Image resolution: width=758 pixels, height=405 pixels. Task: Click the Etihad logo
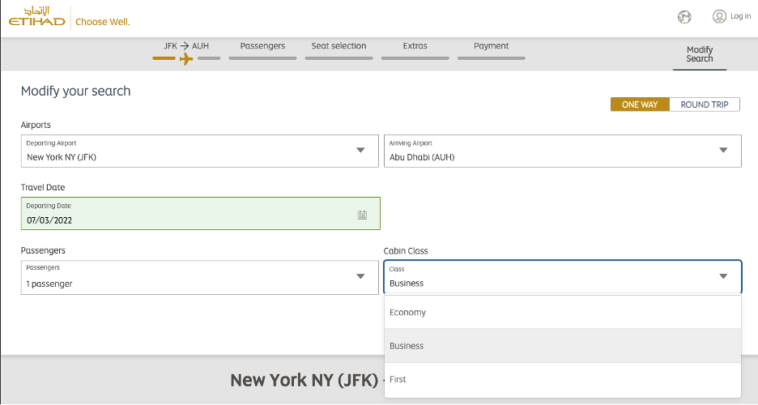point(37,16)
